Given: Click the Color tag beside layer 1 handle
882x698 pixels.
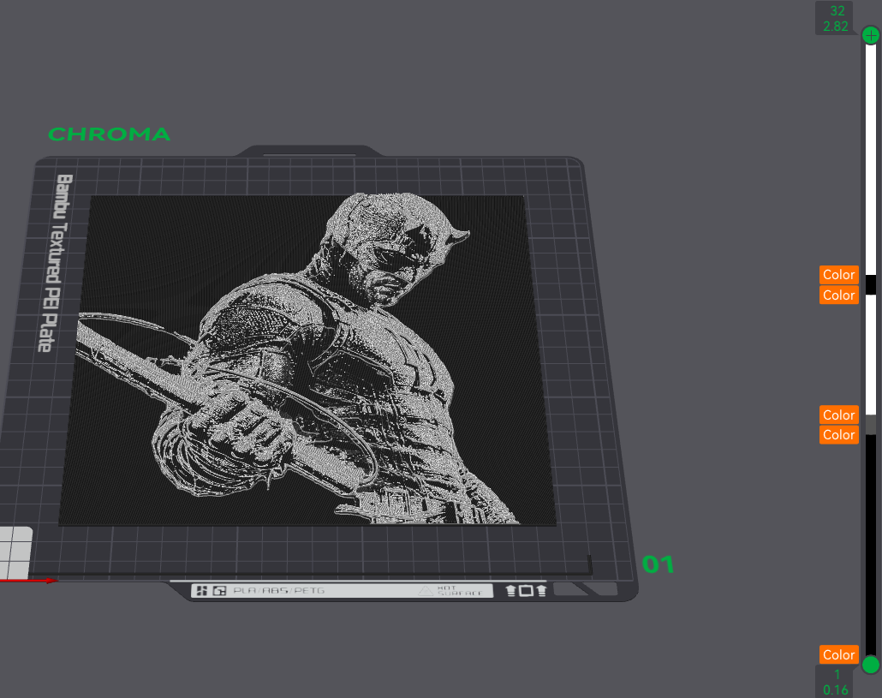Looking at the screenshot, I should (838, 654).
